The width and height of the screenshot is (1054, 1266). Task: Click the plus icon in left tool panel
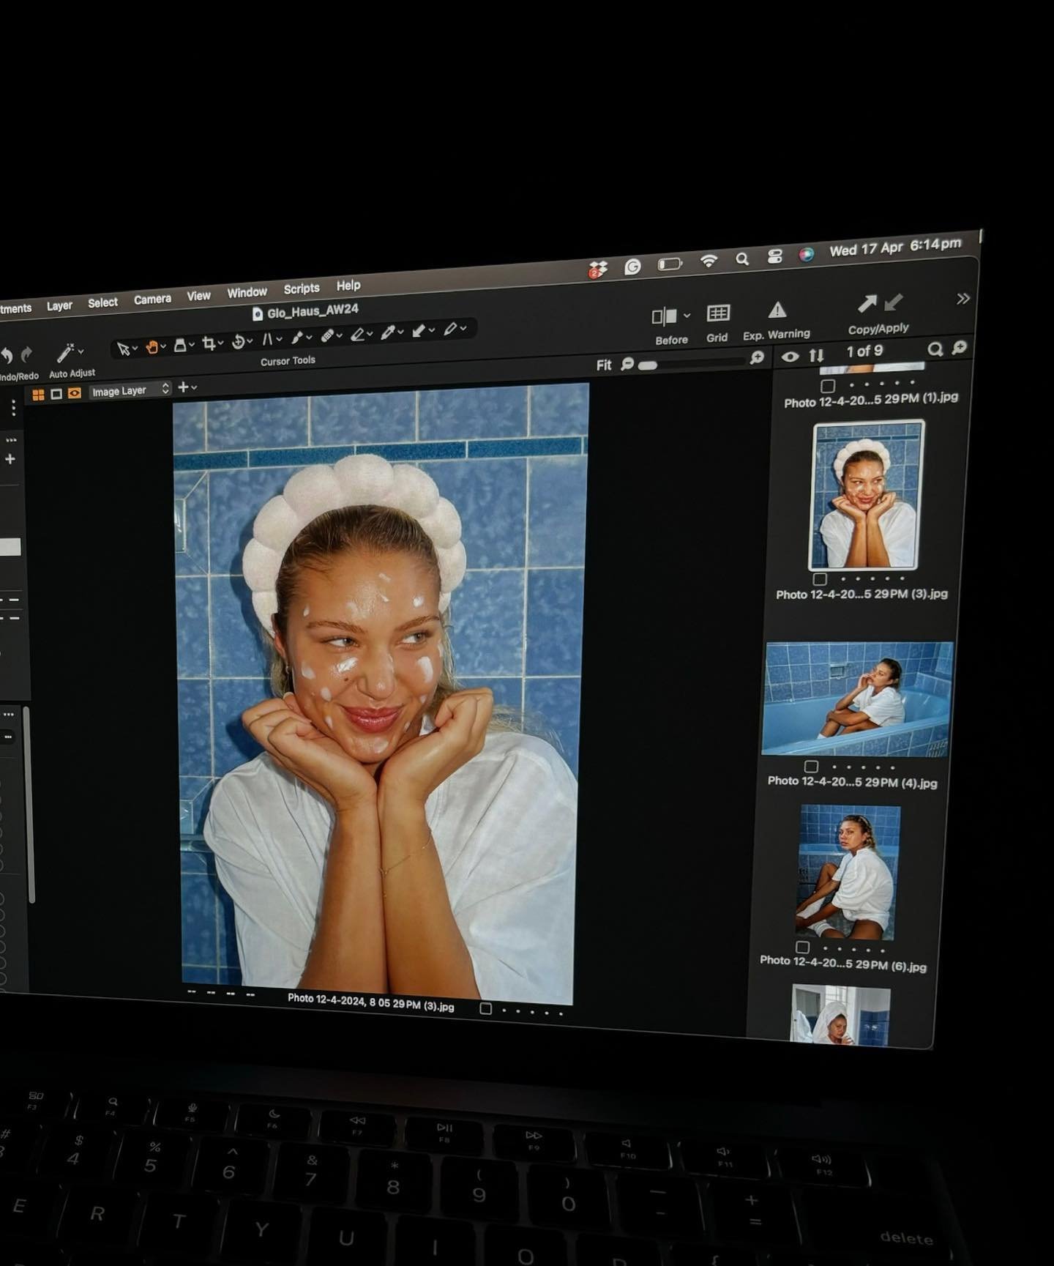(x=10, y=459)
